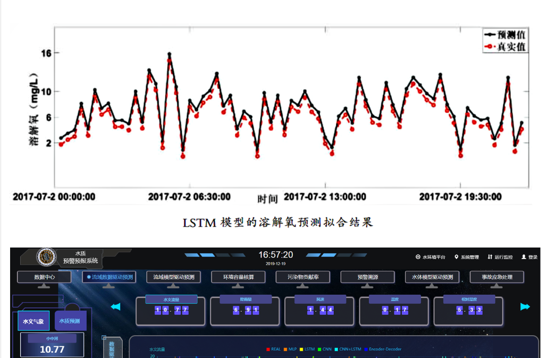Click the 登录 user icon
Screen dimensions: 548x358
click(x=524, y=257)
